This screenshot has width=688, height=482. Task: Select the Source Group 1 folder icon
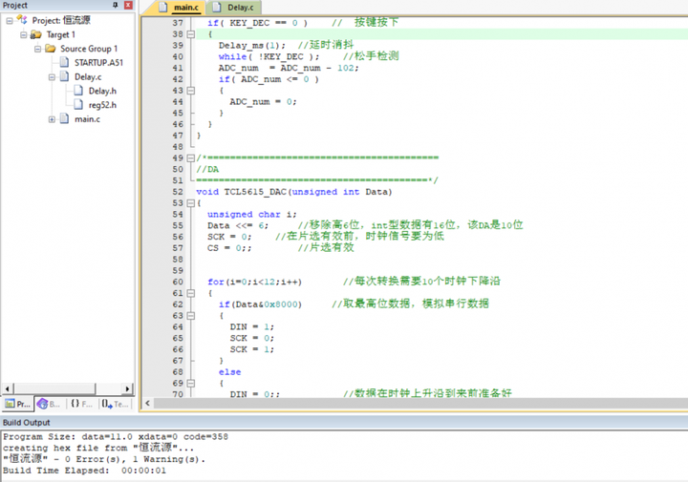tap(51, 49)
